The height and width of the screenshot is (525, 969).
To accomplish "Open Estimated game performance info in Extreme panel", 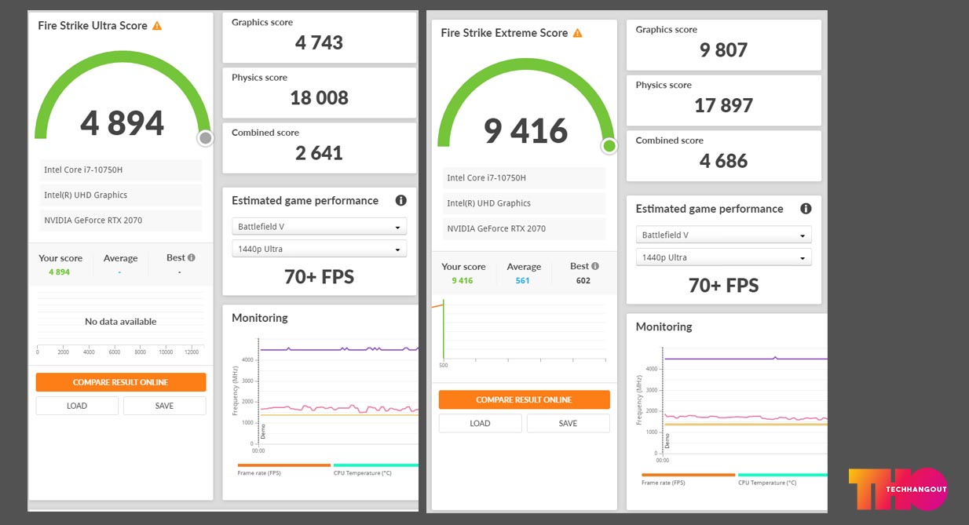I will [x=806, y=209].
